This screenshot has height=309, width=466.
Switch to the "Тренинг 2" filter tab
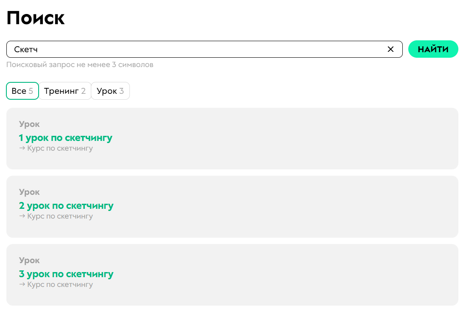[x=65, y=91]
